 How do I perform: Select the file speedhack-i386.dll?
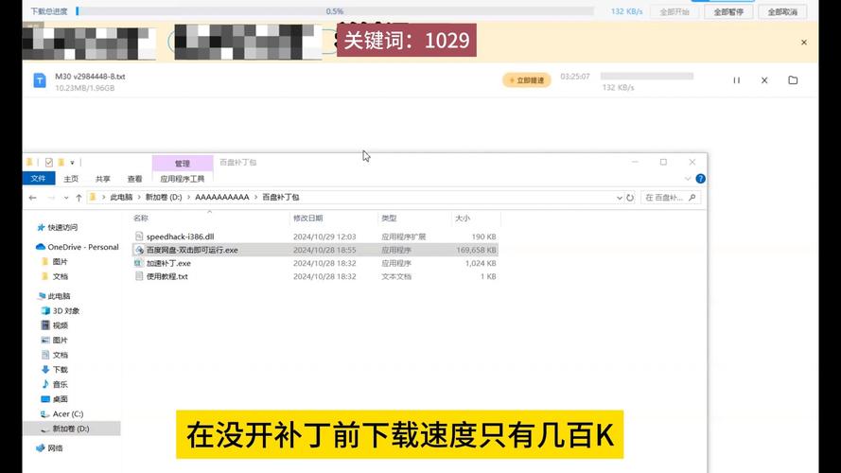click(180, 236)
